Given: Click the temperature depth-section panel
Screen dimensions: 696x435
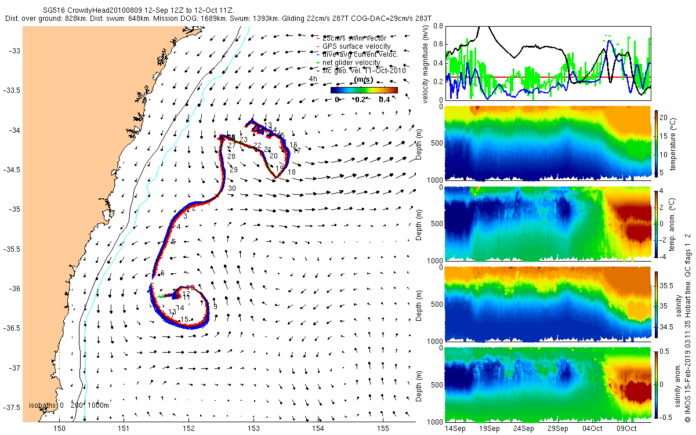Looking at the screenshot, I should coord(548,143).
